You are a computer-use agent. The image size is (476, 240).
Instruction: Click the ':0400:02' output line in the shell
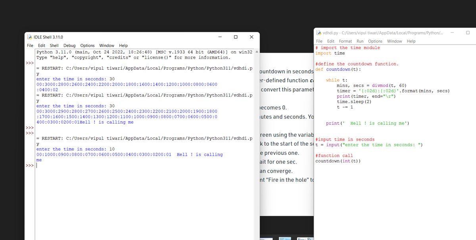[47, 90]
